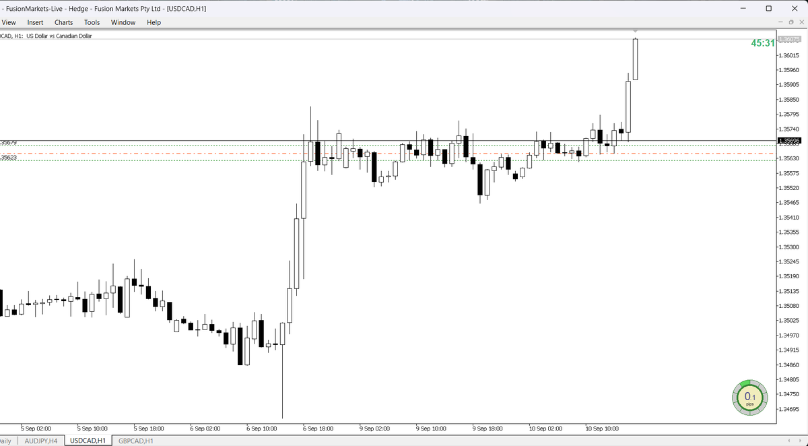This screenshot has width=808, height=446.
Task: Open the Charts menu
Action: click(63, 22)
